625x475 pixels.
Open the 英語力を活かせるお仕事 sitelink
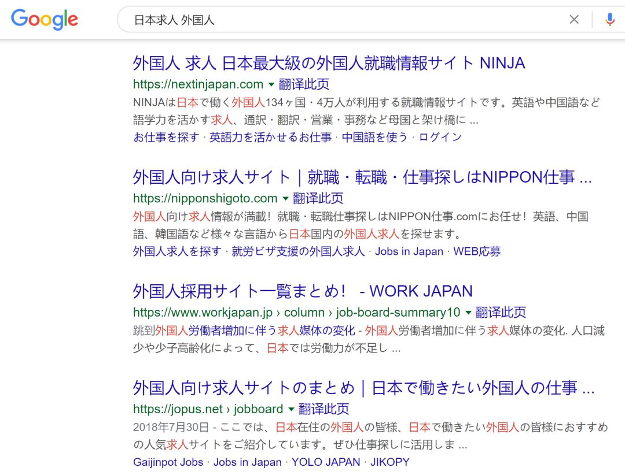(270, 137)
